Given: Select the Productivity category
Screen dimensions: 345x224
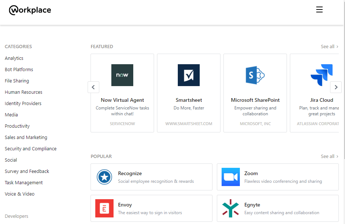Looking at the screenshot, I should [17, 126].
